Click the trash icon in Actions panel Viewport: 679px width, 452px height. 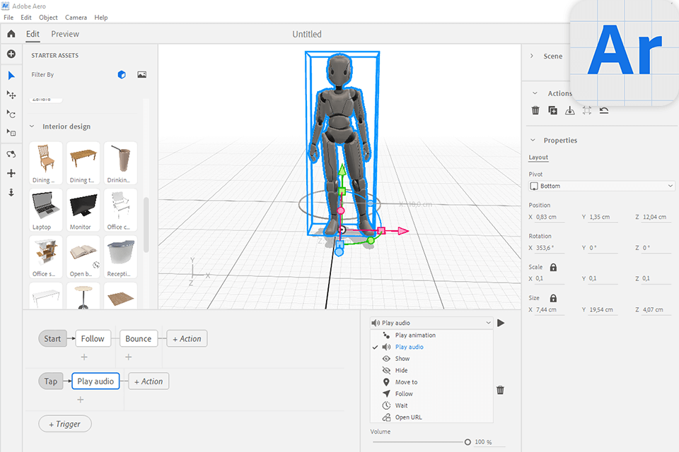(535, 110)
